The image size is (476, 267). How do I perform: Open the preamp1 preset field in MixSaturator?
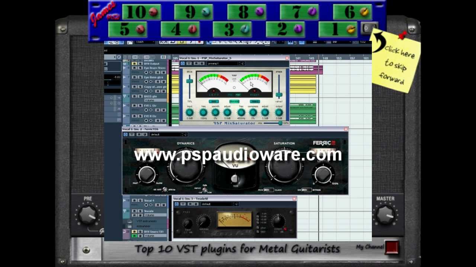click(x=222, y=63)
